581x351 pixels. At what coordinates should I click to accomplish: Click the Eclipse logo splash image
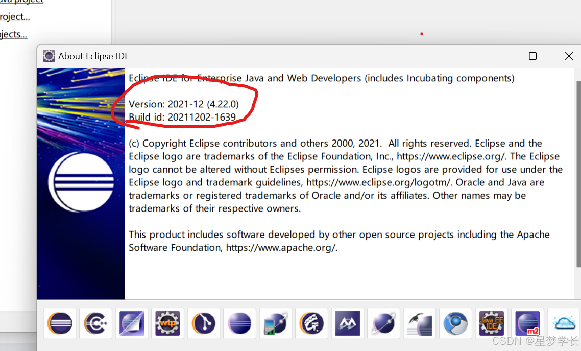[81, 183]
